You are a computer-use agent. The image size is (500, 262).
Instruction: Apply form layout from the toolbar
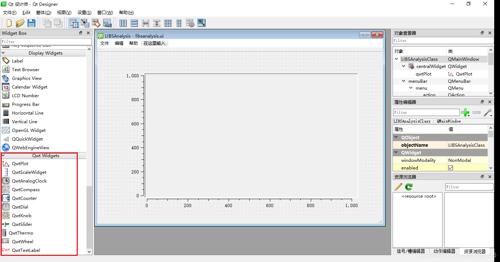click(x=179, y=23)
